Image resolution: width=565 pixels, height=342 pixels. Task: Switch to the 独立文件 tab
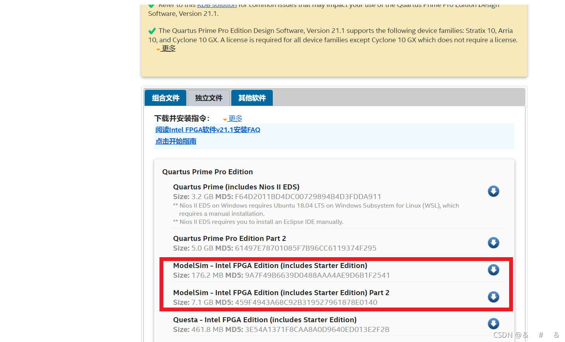click(x=209, y=98)
